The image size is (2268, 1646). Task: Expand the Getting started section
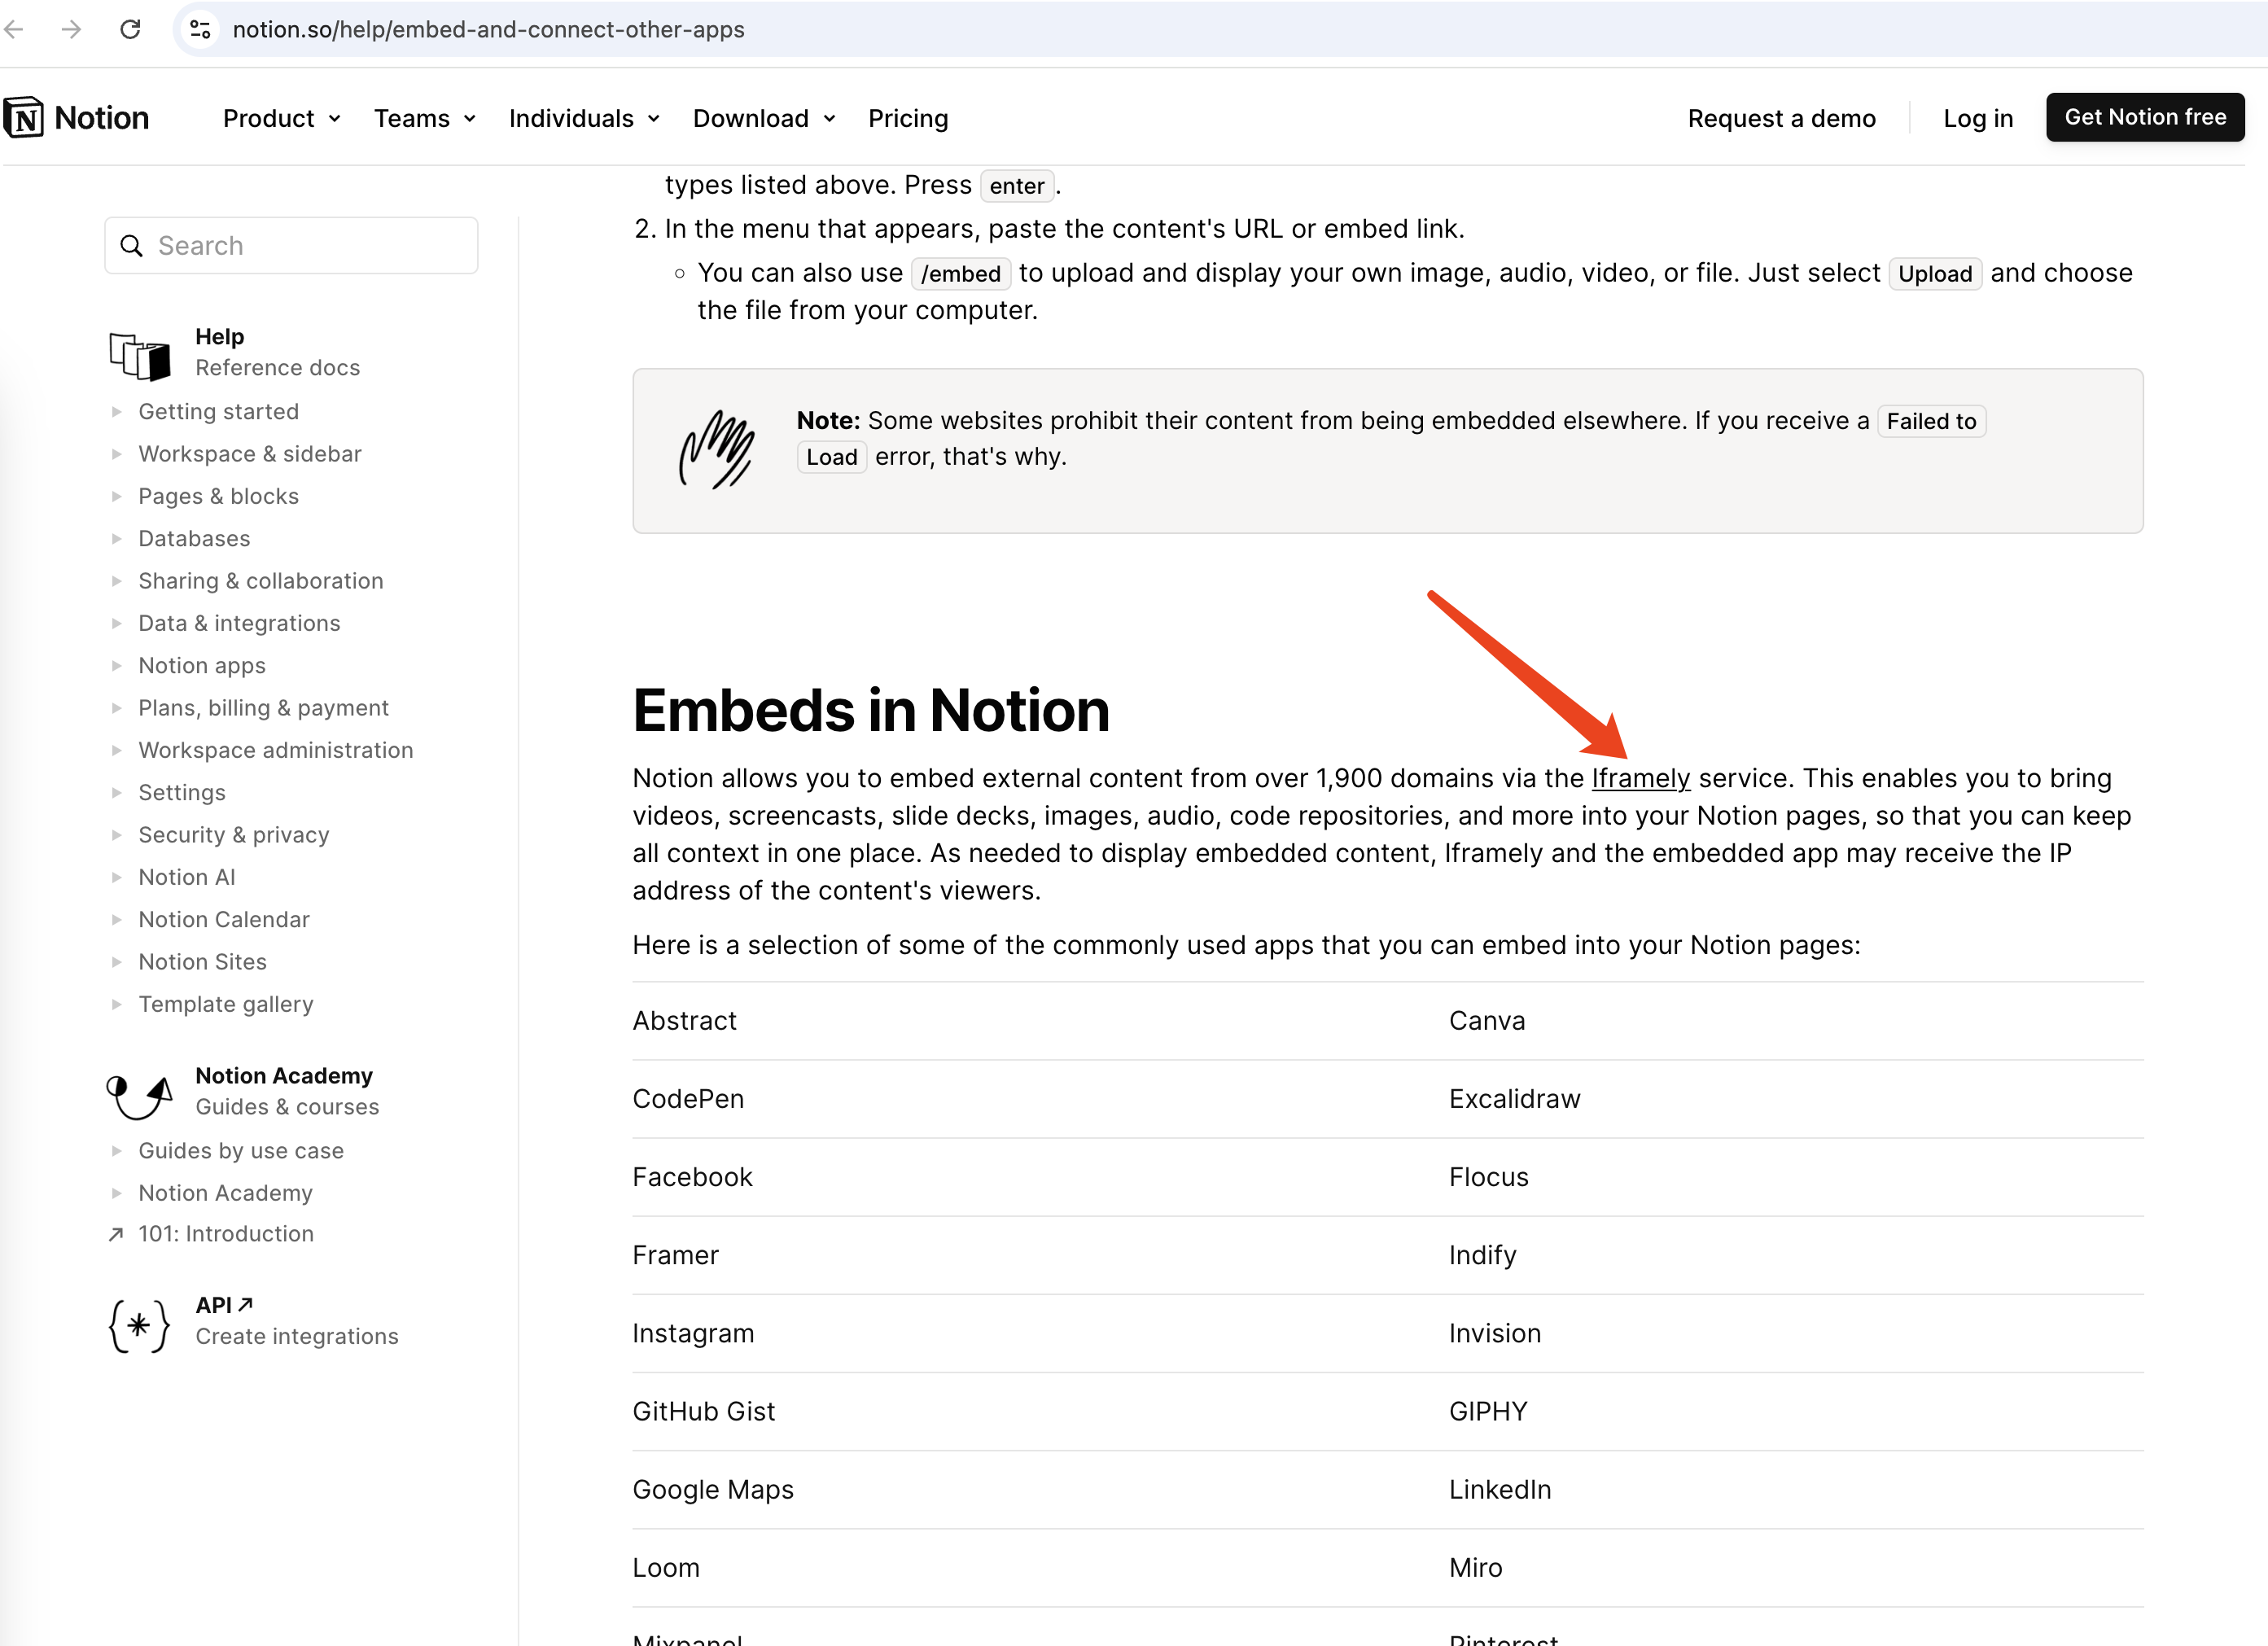pos(218,411)
